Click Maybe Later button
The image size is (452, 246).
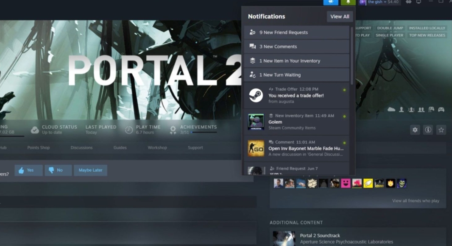(x=90, y=170)
